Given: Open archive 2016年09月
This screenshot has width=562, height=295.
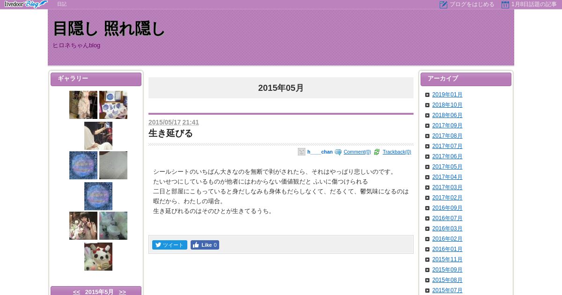Looking at the screenshot, I should pyautogui.click(x=447, y=208).
